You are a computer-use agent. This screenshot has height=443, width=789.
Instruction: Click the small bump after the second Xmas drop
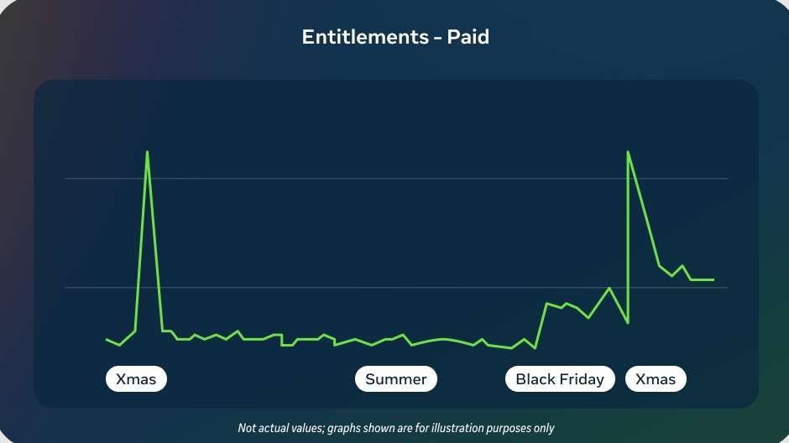point(682,266)
